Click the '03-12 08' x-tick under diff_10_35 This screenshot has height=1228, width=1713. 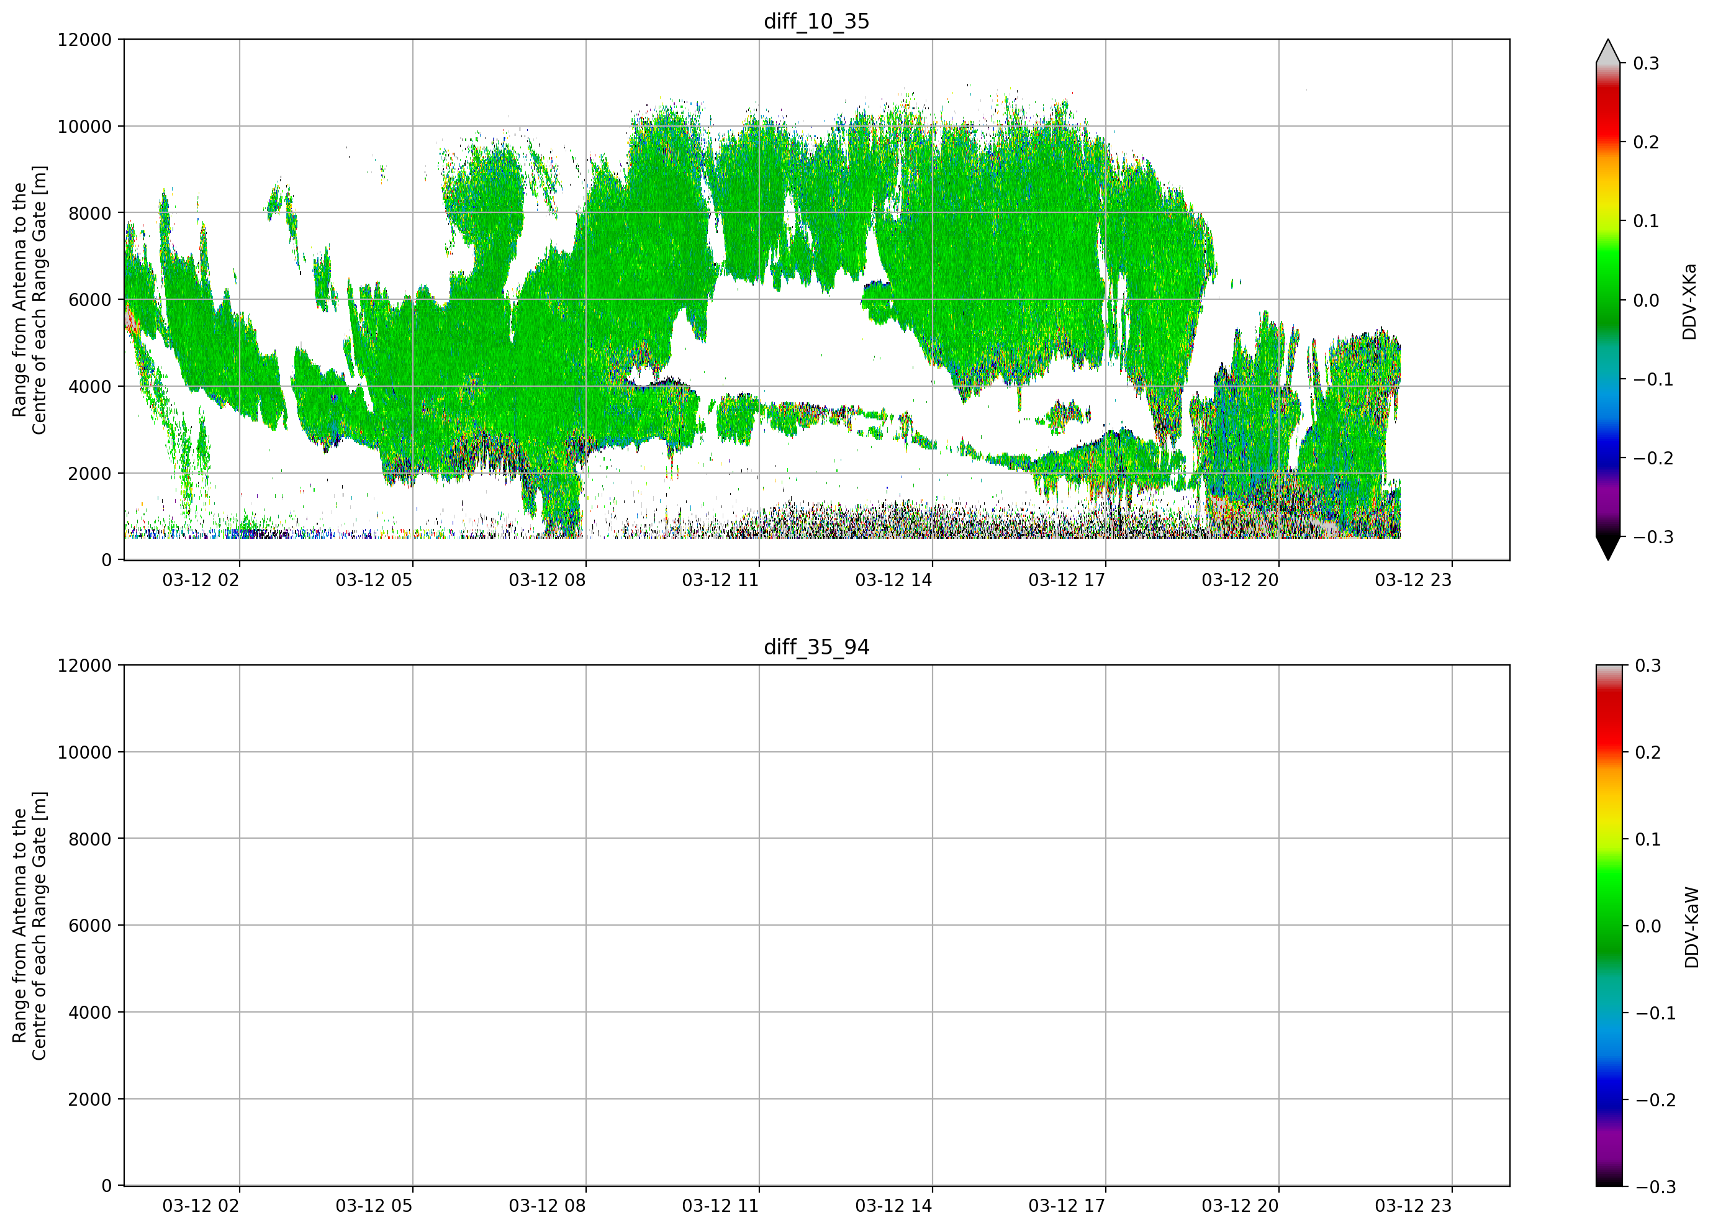[x=547, y=580]
